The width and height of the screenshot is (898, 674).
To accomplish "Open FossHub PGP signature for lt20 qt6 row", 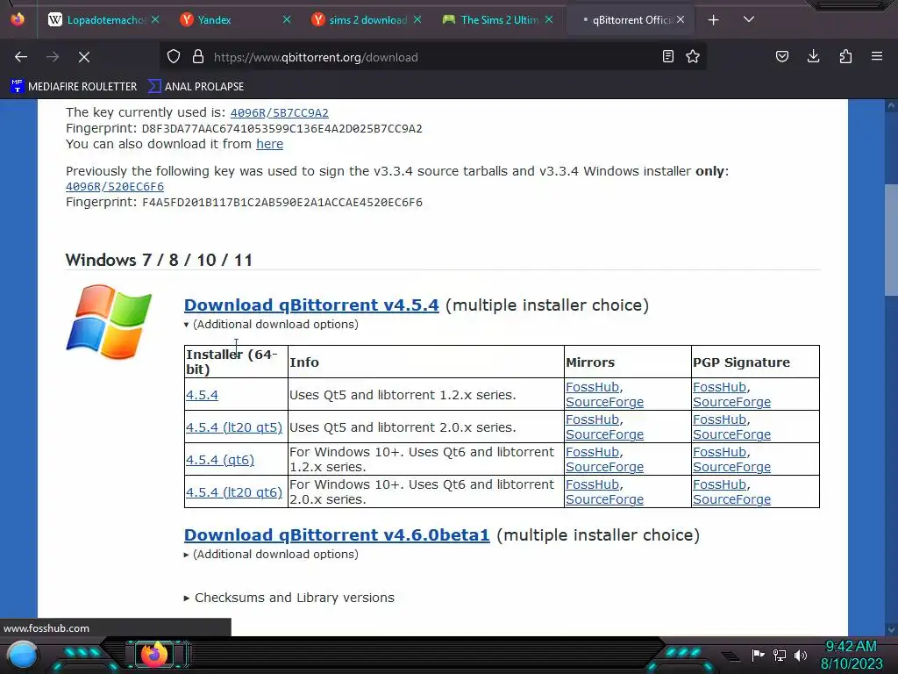I will click(x=719, y=484).
